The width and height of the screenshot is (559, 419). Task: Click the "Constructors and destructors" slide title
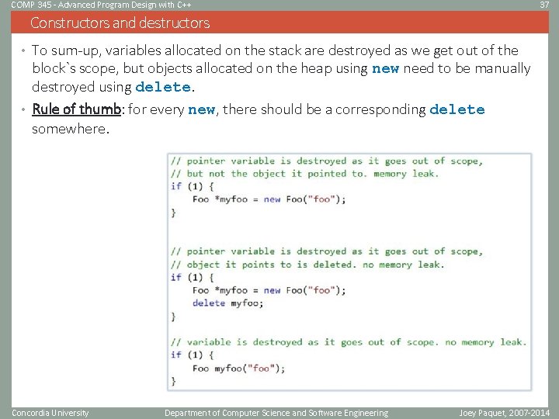tap(120, 23)
